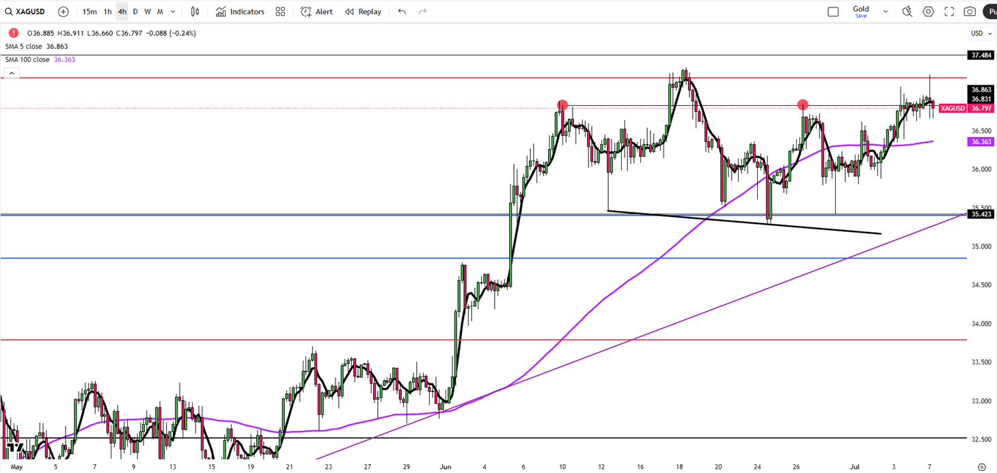Expand the timeframe interval dropdown

[173, 12]
